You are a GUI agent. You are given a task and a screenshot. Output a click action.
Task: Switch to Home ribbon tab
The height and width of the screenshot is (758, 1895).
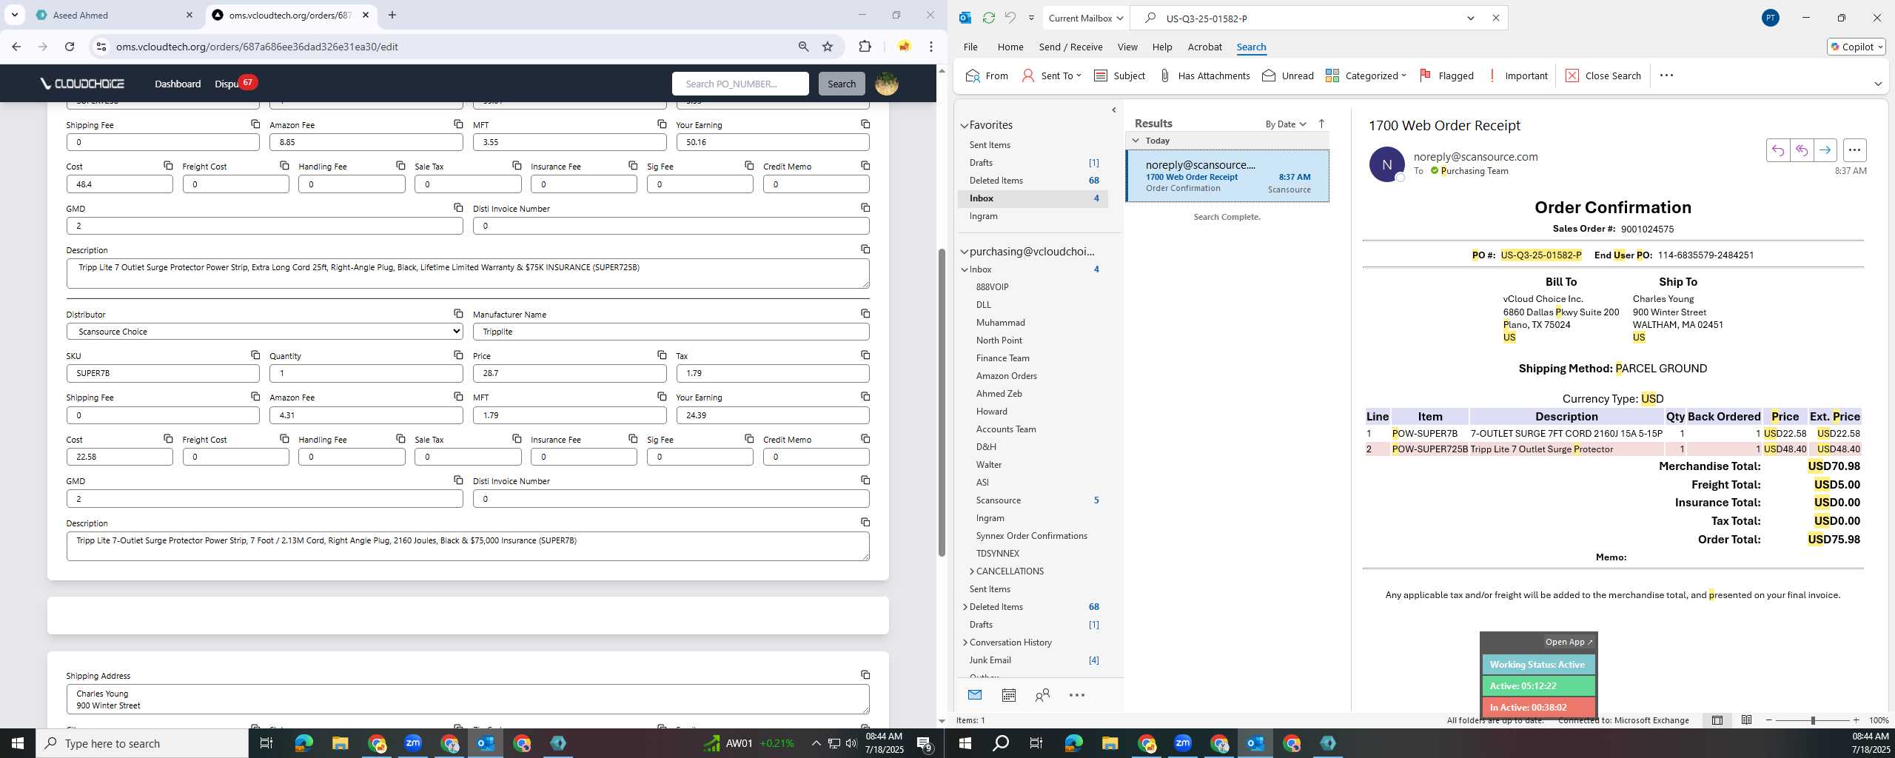click(1010, 47)
